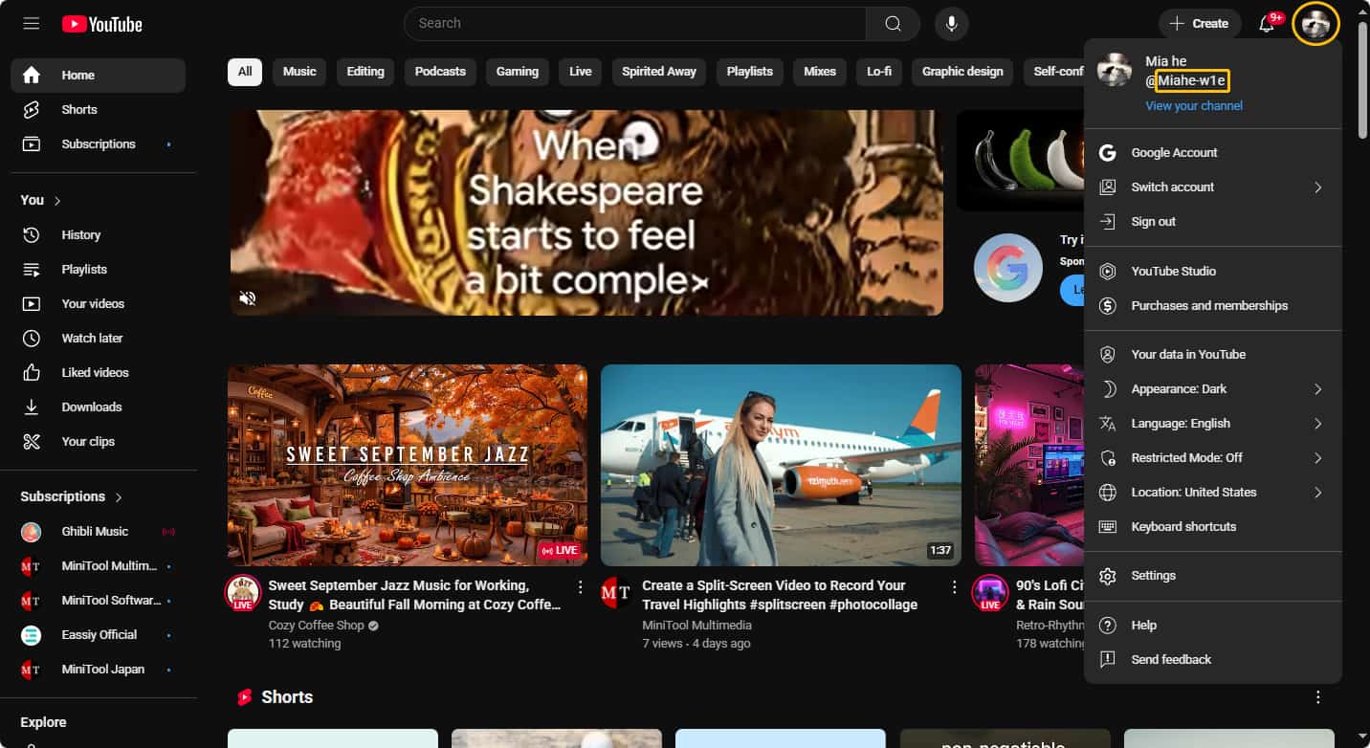This screenshot has height=748, width=1370.
Task: Open YouTube Studio from the account menu
Action: (x=1213, y=271)
